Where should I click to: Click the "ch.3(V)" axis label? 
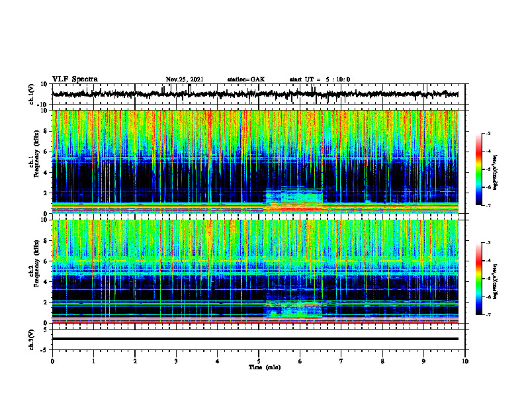[x=32, y=340]
